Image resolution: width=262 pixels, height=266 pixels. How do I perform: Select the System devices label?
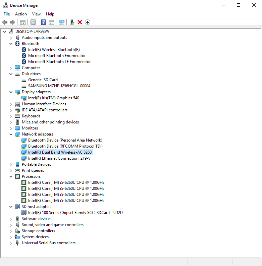tap(35, 237)
